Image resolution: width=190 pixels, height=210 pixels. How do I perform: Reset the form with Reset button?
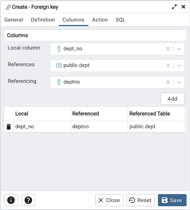141,200
